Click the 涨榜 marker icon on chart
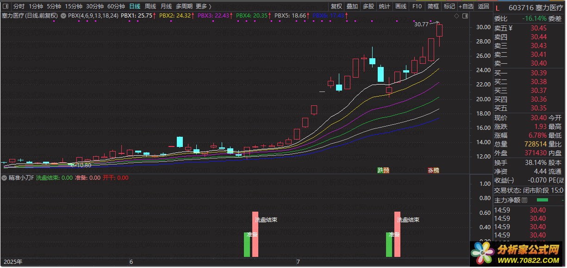The height and width of the screenshot is (268, 567). tap(433, 171)
